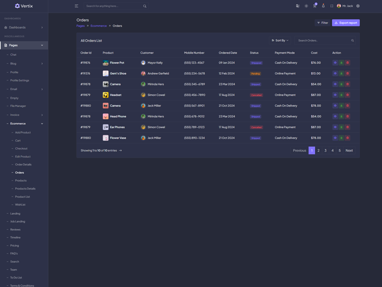View the Flower Vase order via eye icon
This screenshot has height=287, width=382.
click(x=335, y=138)
